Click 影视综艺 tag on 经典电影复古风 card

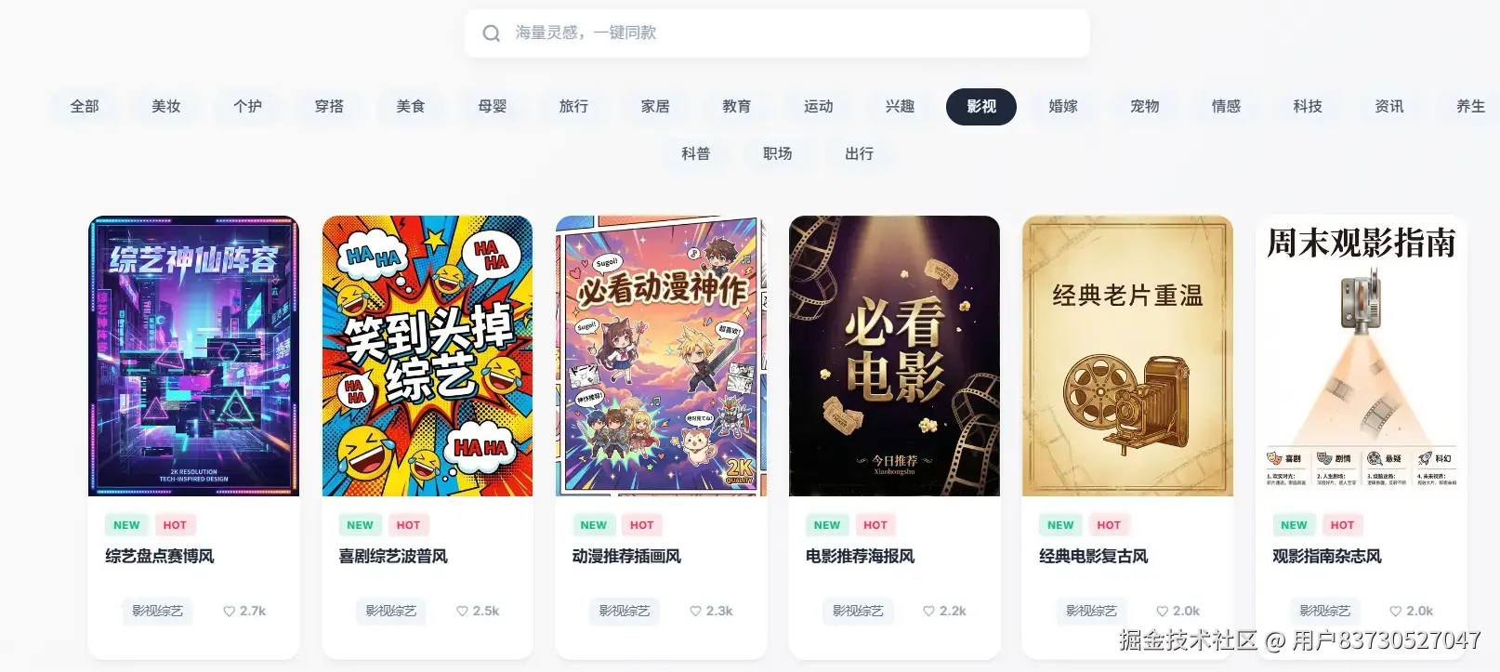[1091, 612]
